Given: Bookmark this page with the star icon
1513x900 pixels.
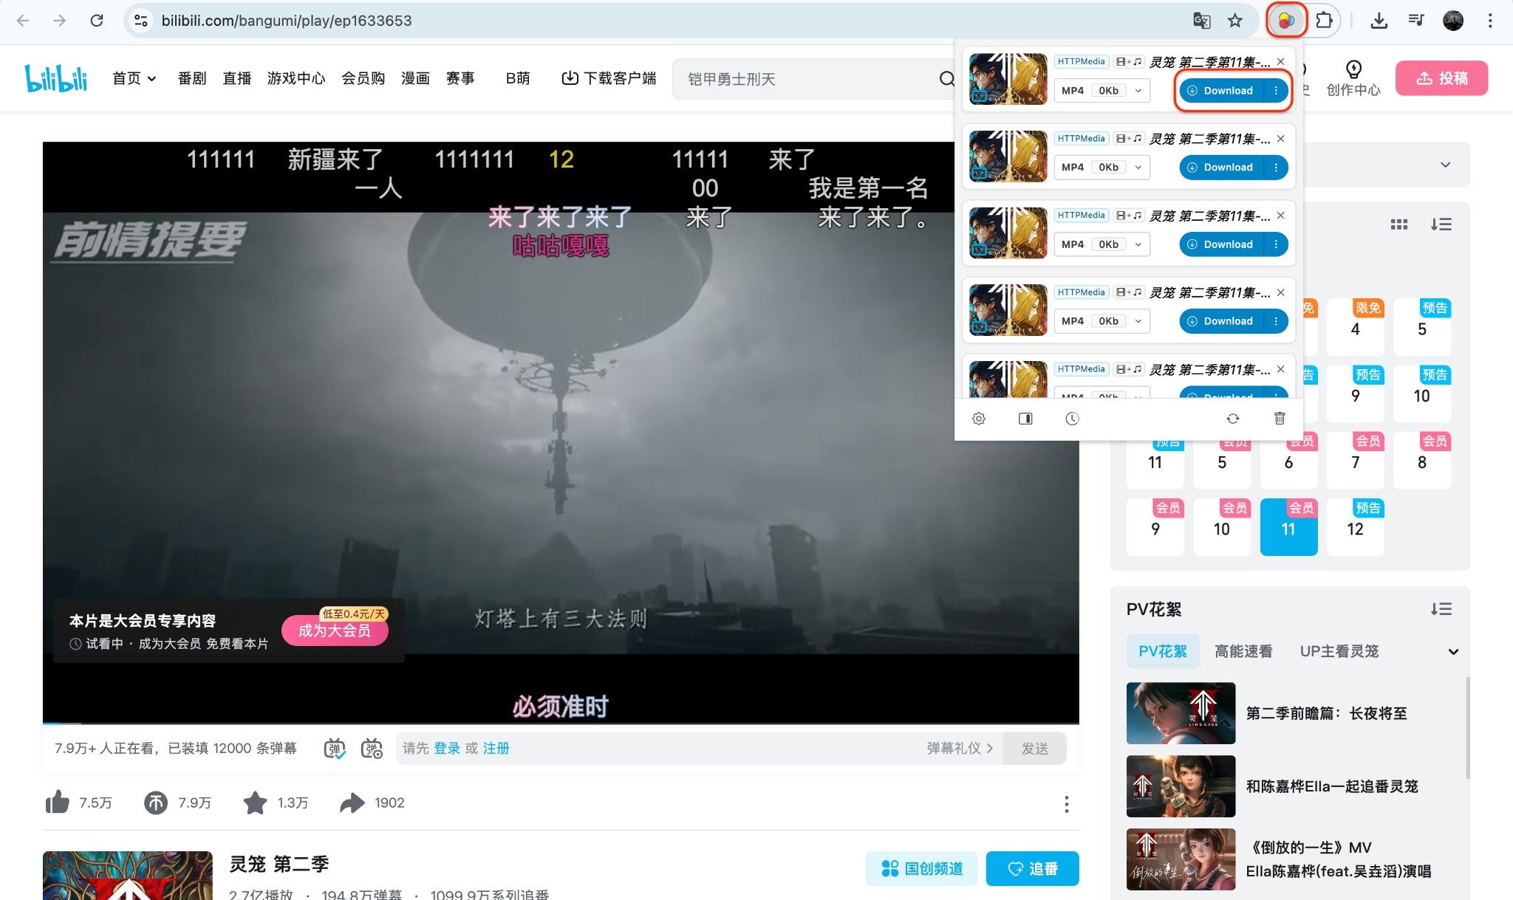Looking at the screenshot, I should [x=1235, y=21].
